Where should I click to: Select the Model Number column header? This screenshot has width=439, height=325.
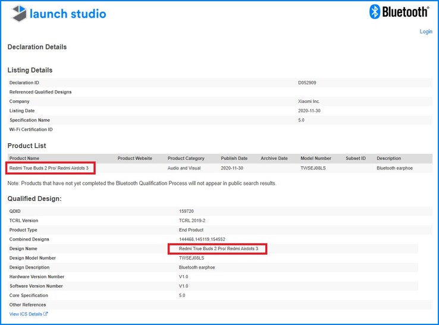tap(315, 159)
